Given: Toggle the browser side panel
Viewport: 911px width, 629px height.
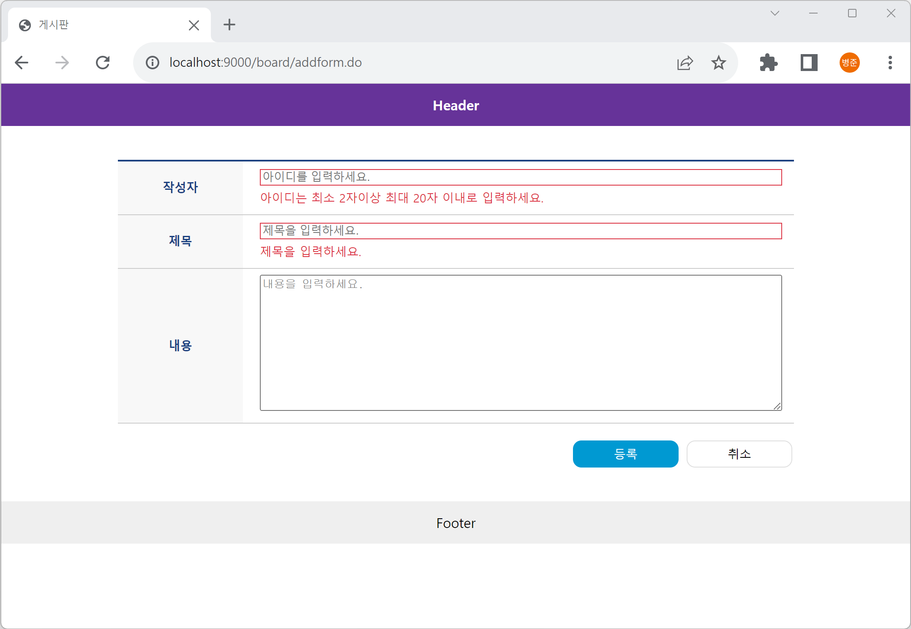Looking at the screenshot, I should tap(809, 63).
